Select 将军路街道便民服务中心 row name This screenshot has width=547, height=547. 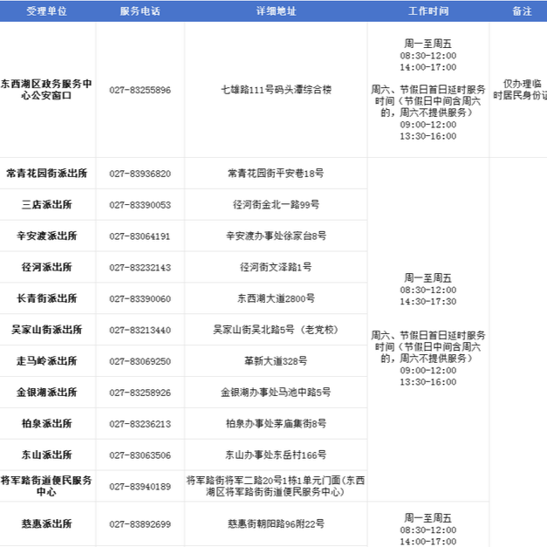(46, 486)
